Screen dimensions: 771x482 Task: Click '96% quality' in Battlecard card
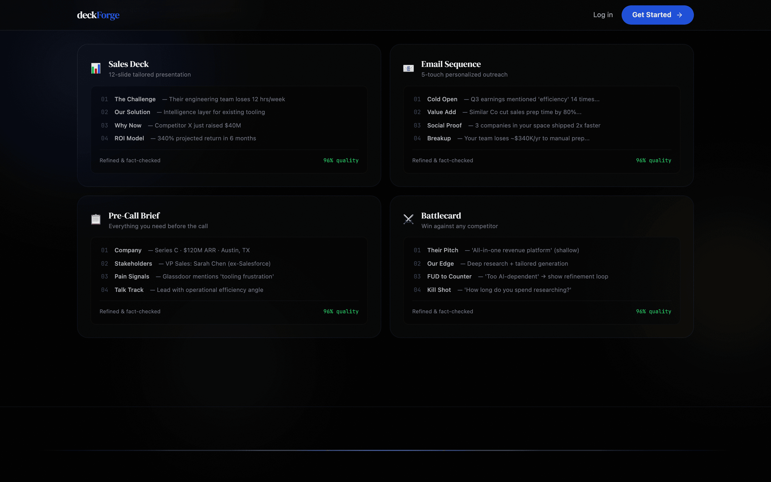[653, 311]
